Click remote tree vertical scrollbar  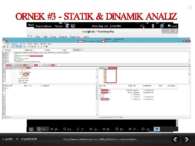189,76
